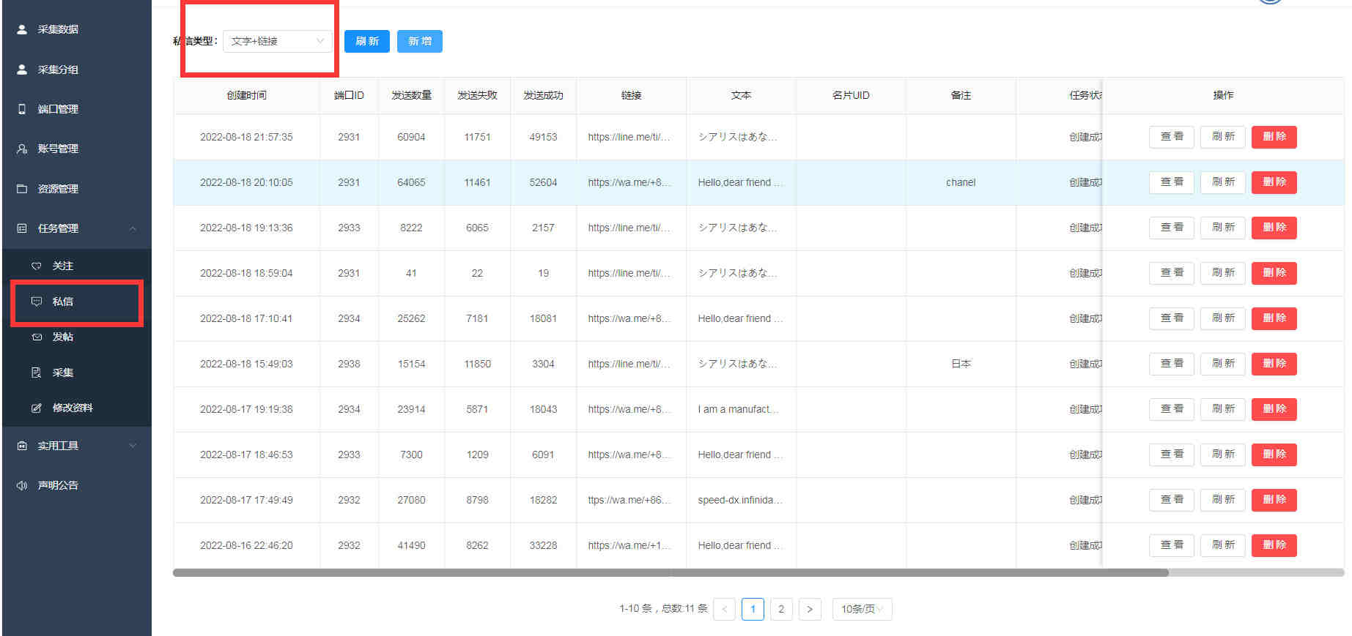Click the 2022-08-17 19:19:38 timestamp cell
Viewport: 1352px width, 636px height.
(246, 409)
